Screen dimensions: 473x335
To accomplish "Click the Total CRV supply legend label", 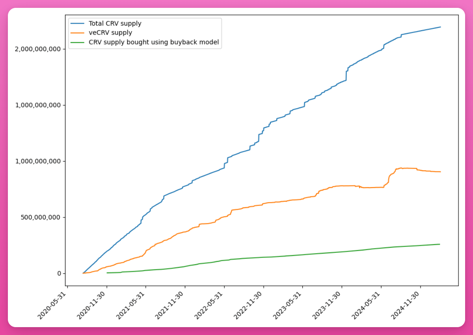I will click(x=115, y=24).
